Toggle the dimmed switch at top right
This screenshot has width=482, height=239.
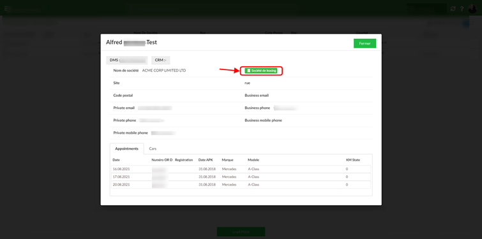click(465, 24)
